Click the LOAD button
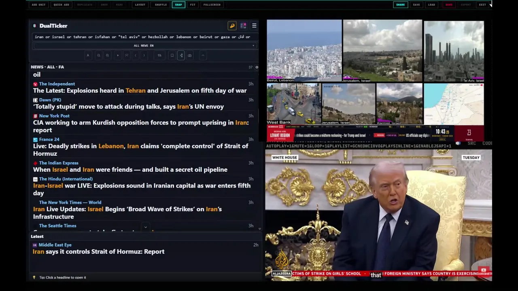 coord(431,5)
